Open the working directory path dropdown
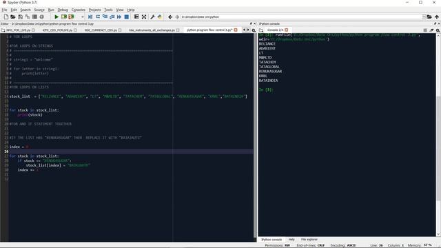441x248 pixels. [424, 17]
